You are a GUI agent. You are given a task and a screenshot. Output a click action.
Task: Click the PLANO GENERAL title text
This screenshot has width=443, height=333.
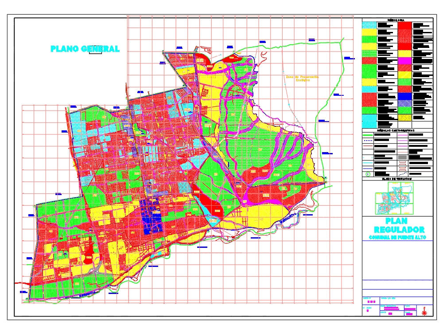click(85, 49)
